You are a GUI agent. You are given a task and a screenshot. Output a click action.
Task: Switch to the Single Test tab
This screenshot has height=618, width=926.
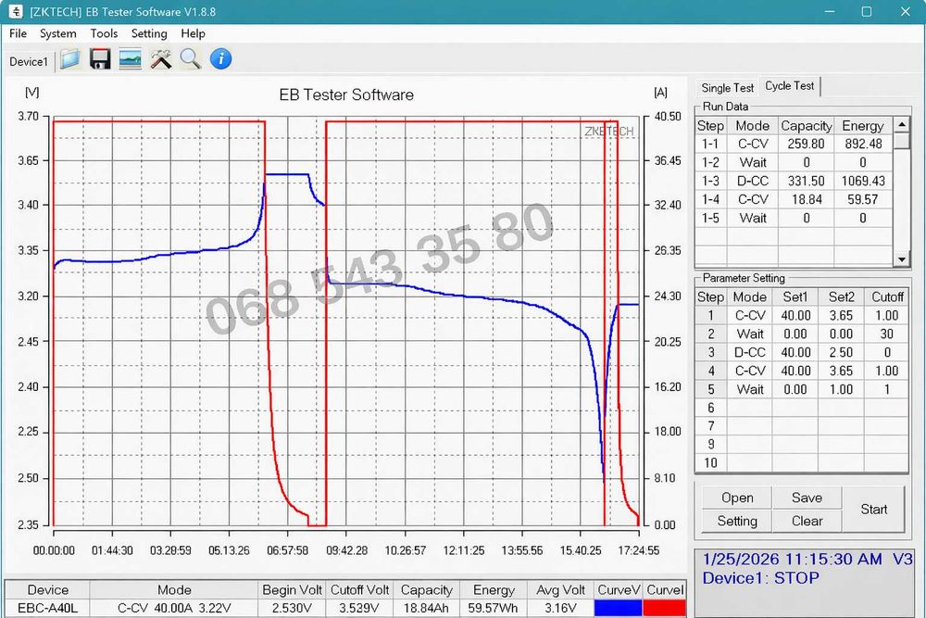[728, 88]
